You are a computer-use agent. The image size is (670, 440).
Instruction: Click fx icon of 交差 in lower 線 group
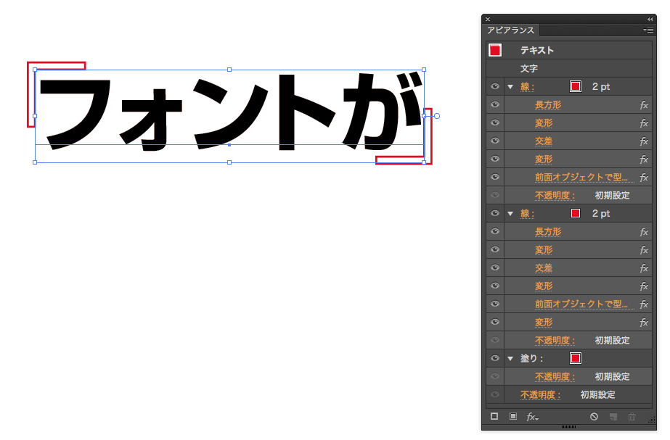tap(644, 268)
